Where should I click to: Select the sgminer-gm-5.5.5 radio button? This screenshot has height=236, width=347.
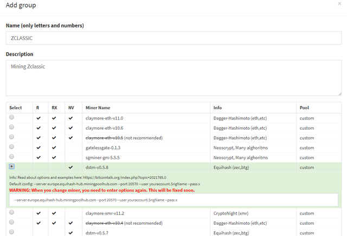(11, 157)
